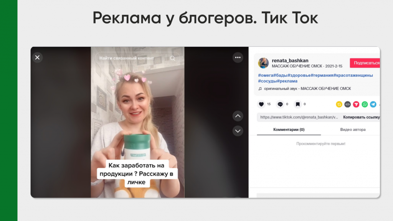This screenshot has height=221, width=393.
Task: Switch to the Комментарии (0) tab
Action: click(289, 130)
